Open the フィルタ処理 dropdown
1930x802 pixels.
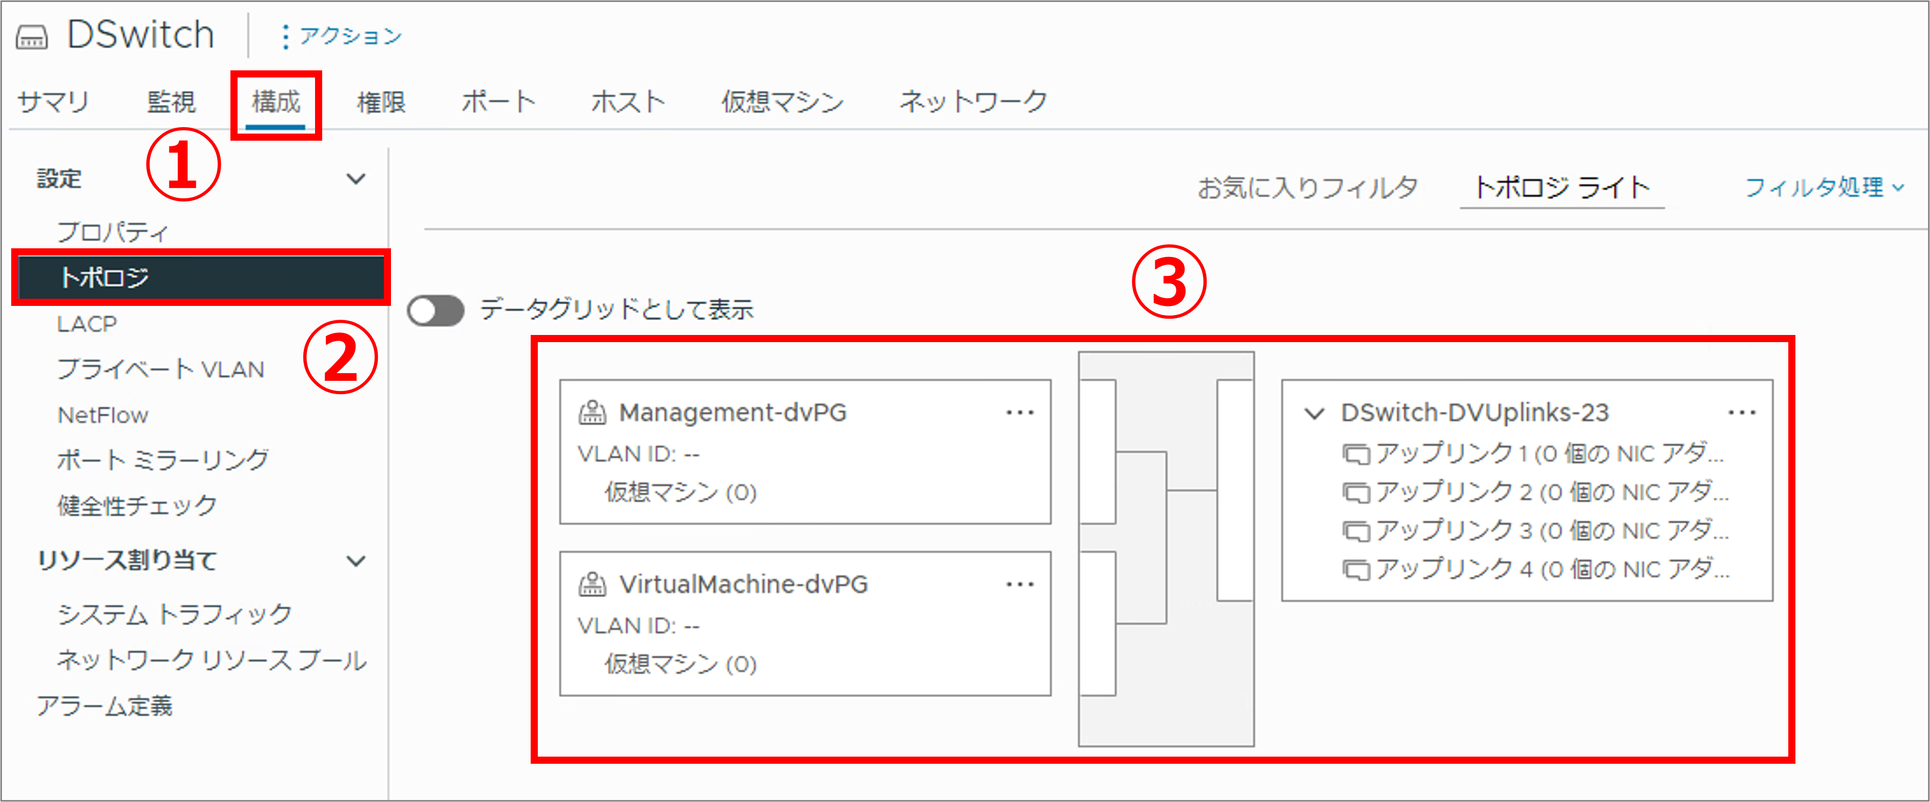click(1824, 188)
